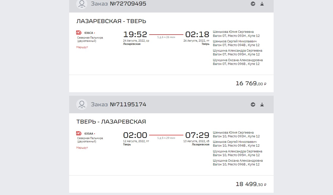Click the 16 769,00 ₽ total price
The width and height of the screenshot is (333, 195).
pyautogui.click(x=251, y=83)
